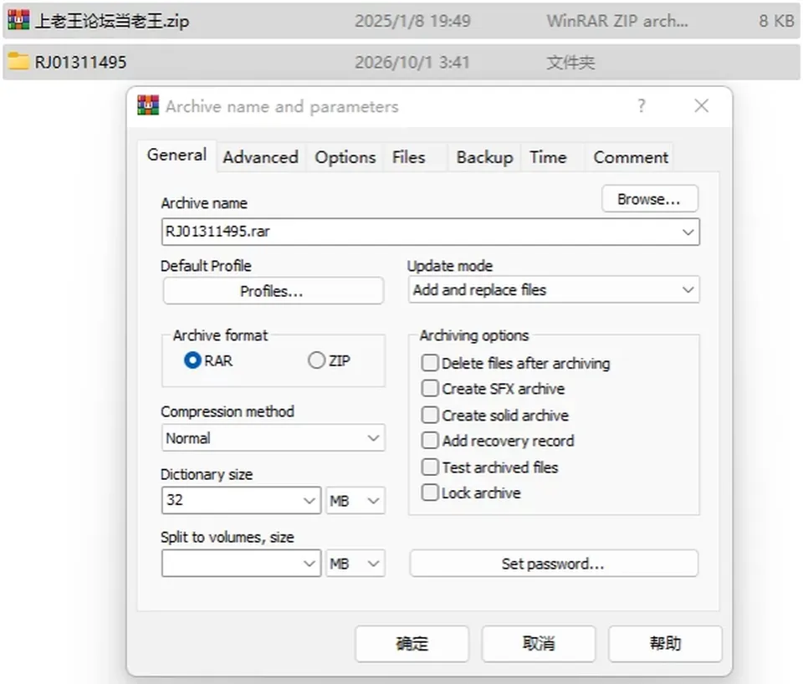Switch to the Comment tab

tap(631, 157)
